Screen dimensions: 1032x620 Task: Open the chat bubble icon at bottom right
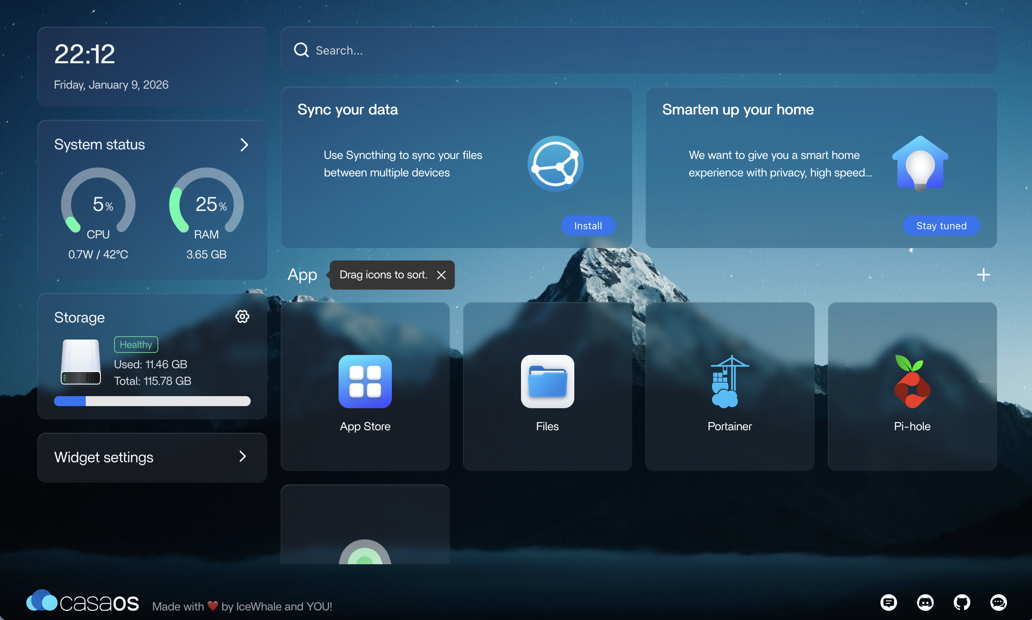[x=1000, y=603]
